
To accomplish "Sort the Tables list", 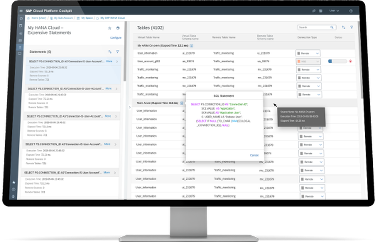I will [343, 27].
